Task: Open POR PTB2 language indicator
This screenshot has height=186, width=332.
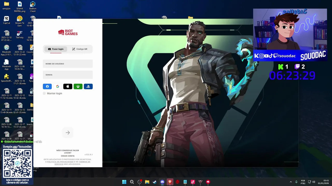Action: pos(303,182)
